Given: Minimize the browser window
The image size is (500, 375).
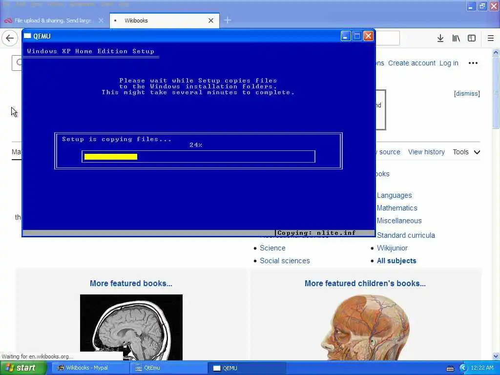Looking at the screenshot, I should [471, 6].
